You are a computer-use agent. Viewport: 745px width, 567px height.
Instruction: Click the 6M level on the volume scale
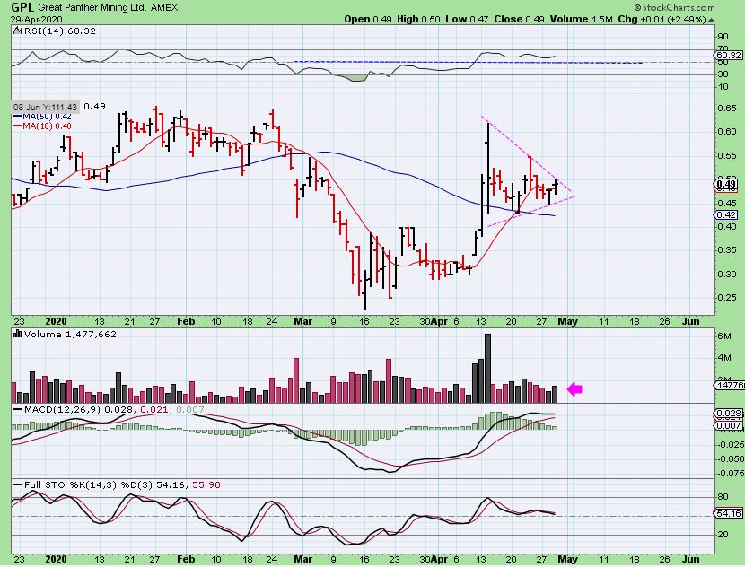pos(723,336)
